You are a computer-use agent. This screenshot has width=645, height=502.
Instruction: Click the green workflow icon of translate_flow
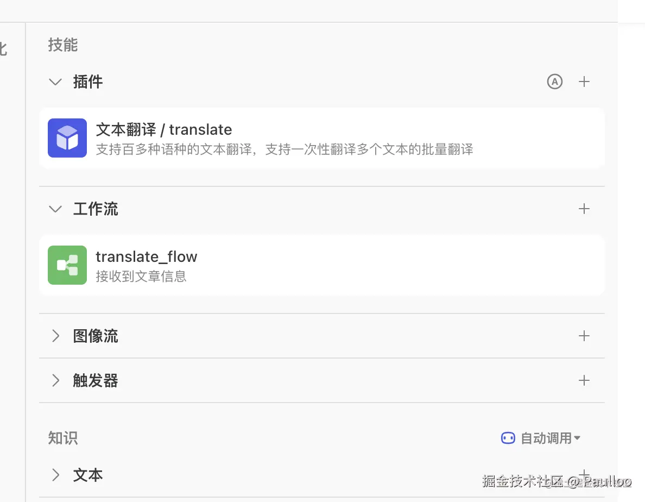(x=67, y=265)
